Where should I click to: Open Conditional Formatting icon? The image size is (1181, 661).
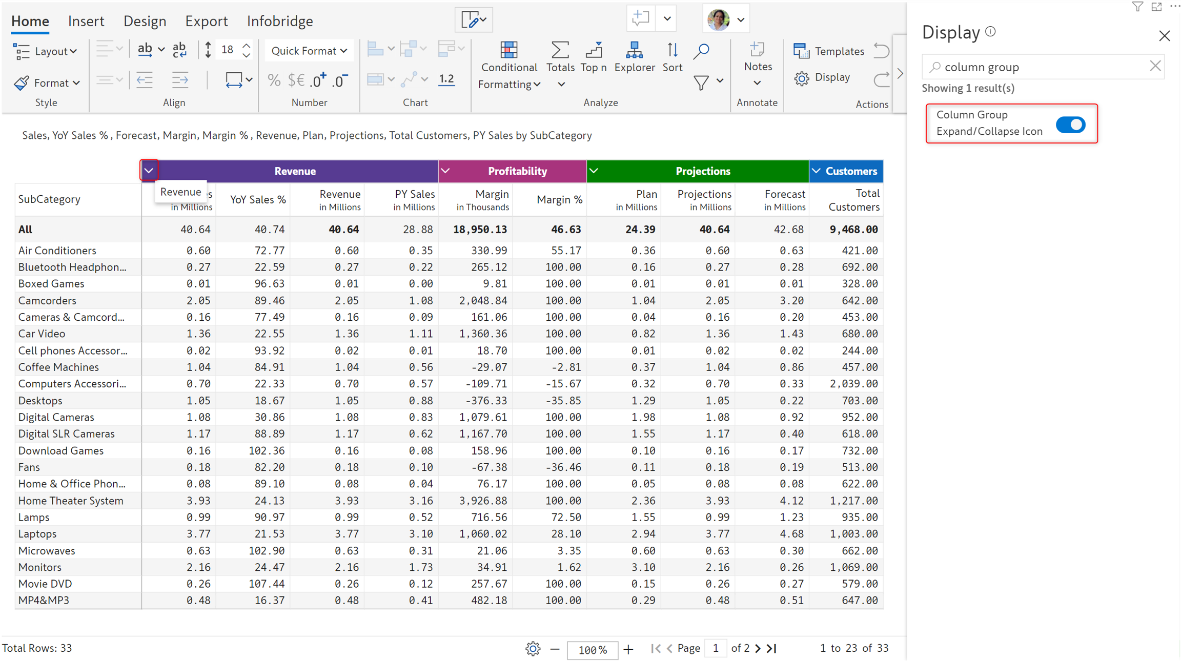tap(508, 51)
